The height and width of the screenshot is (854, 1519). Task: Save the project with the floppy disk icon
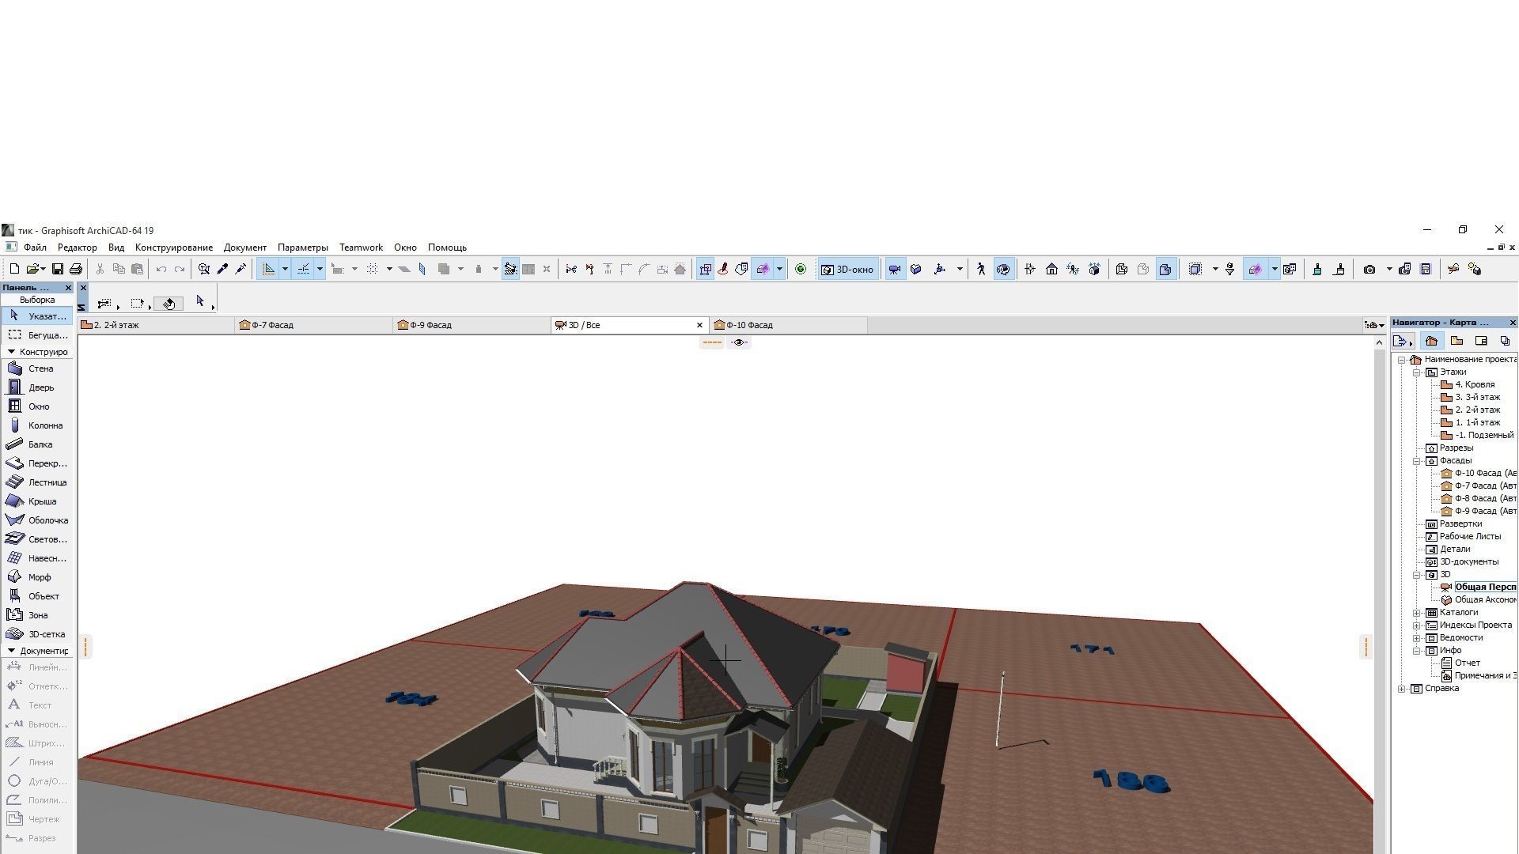pyautogui.click(x=57, y=270)
